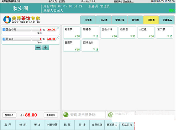Select the 全部菜品 tab

point(167,20)
